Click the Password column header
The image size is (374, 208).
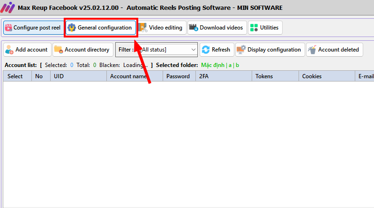point(180,76)
